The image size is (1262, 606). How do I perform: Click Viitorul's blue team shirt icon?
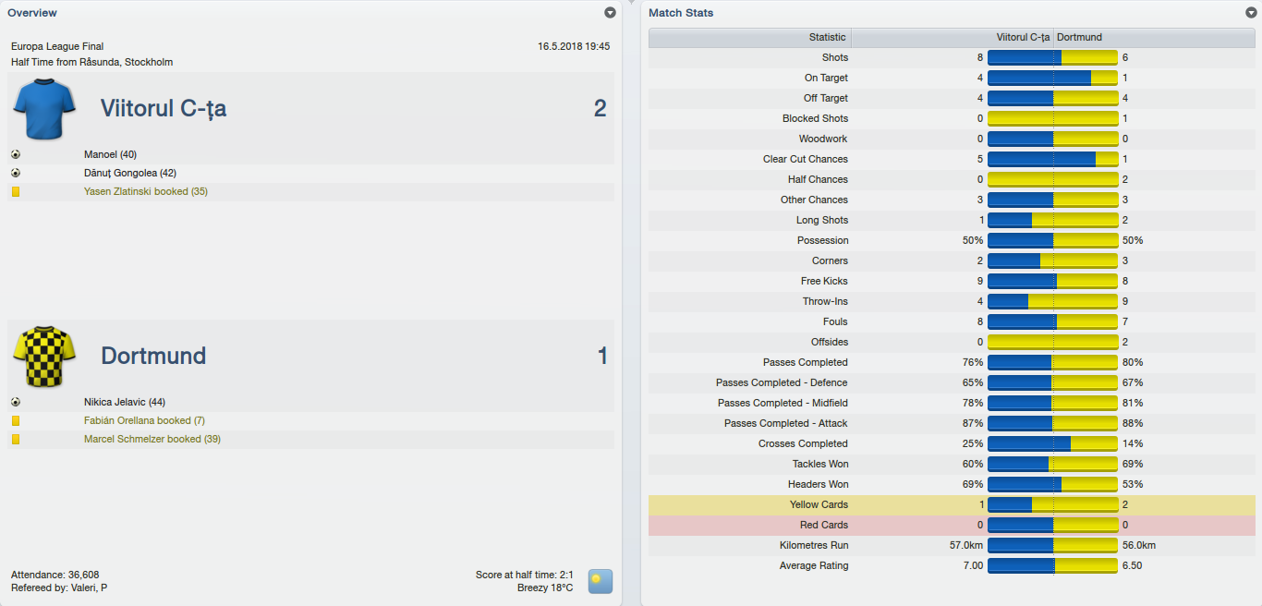point(43,108)
